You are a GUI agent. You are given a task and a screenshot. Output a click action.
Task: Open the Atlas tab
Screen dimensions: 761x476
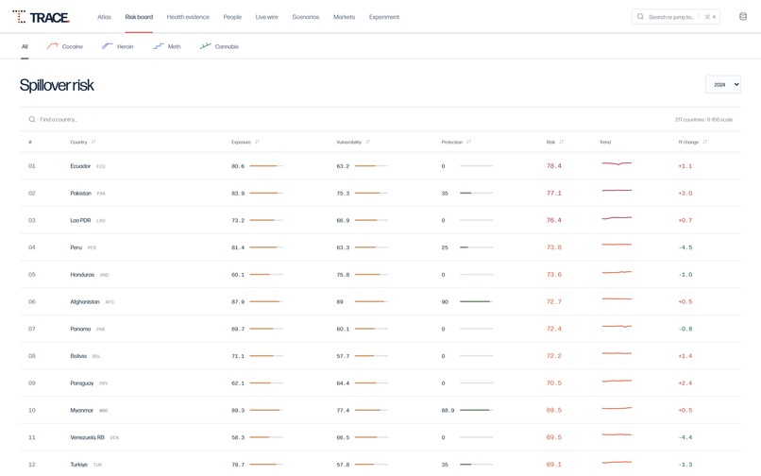click(104, 17)
